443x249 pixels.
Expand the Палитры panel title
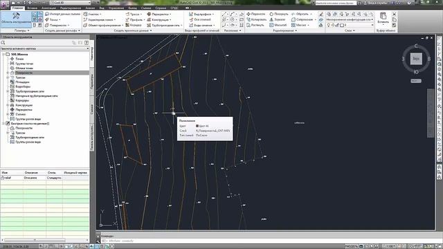point(21,30)
